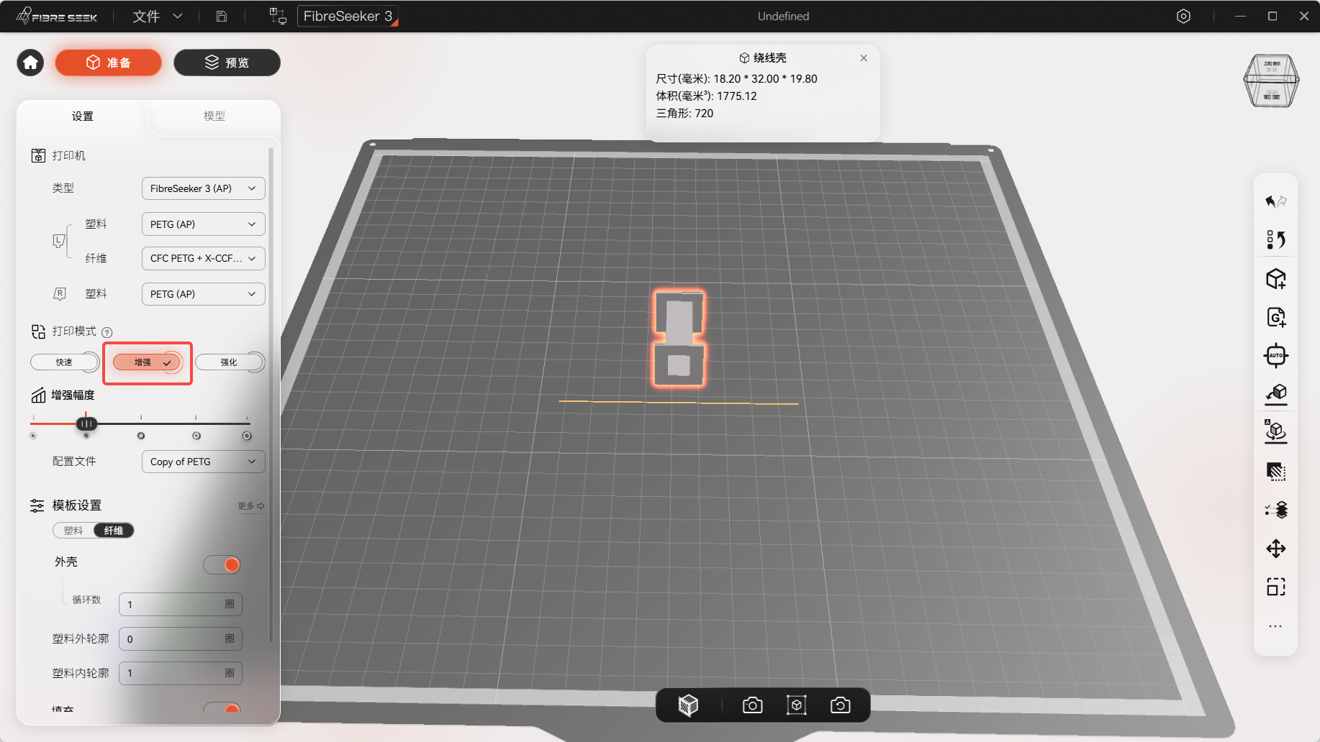1320x742 pixels.
Task: Click the dashed selection box icon
Action: [x=1275, y=587]
